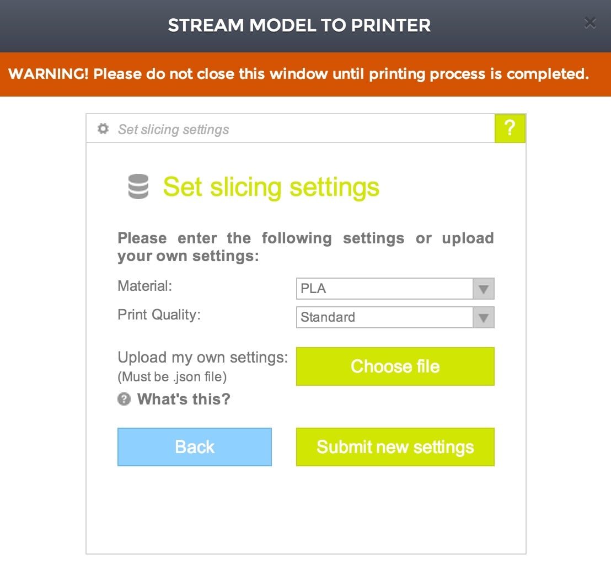Go back using the blue Back button
The height and width of the screenshot is (575, 611).
(195, 447)
